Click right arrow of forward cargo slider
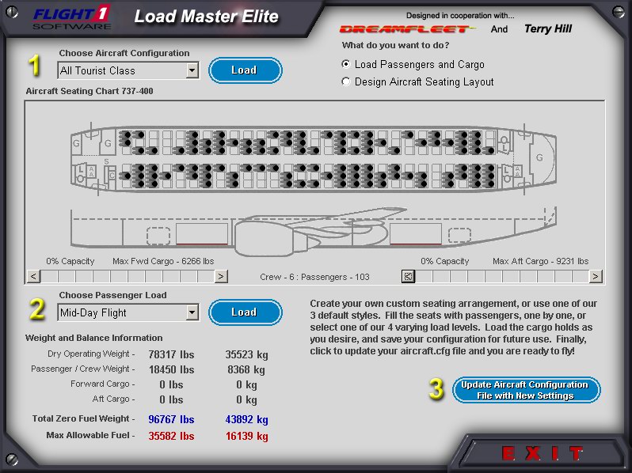Viewport: 632px width, 473px height. point(221,276)
